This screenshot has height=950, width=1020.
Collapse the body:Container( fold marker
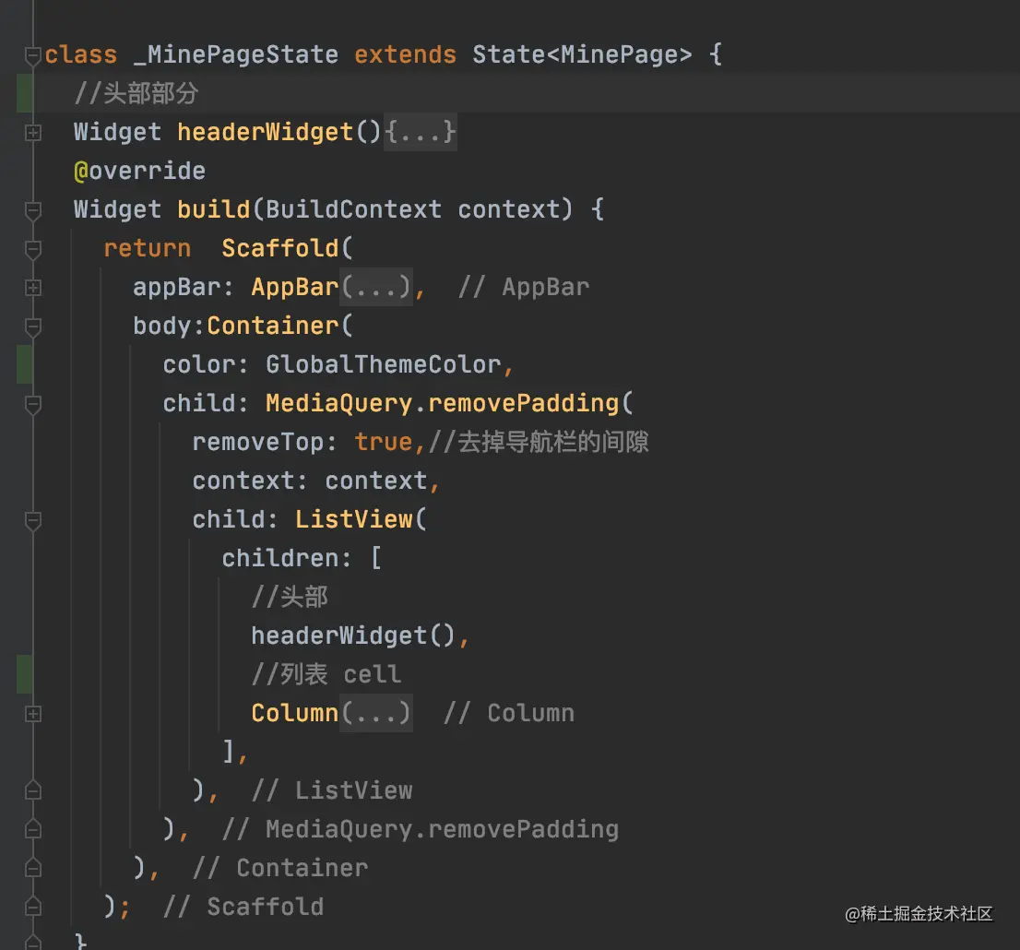(32, 327)
